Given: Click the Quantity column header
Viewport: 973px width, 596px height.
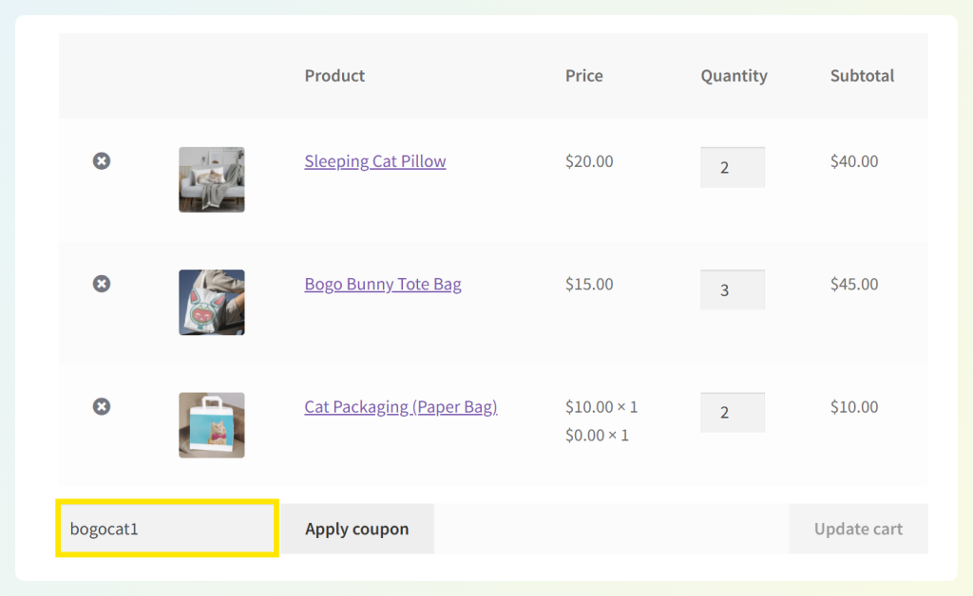Looking at the screenshot, I should coord(734,76).
